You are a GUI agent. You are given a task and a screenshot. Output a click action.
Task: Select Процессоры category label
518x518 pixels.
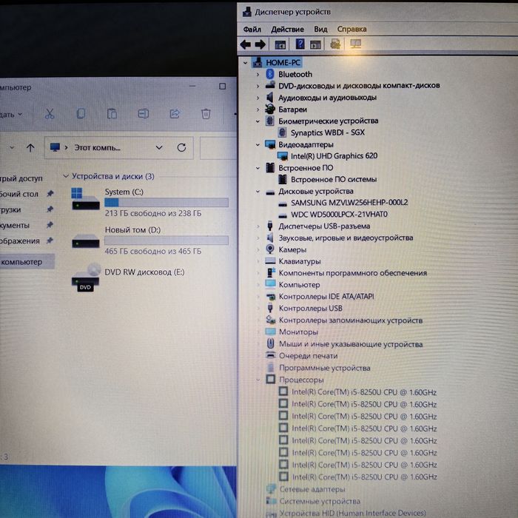click(x=301, y=380)
